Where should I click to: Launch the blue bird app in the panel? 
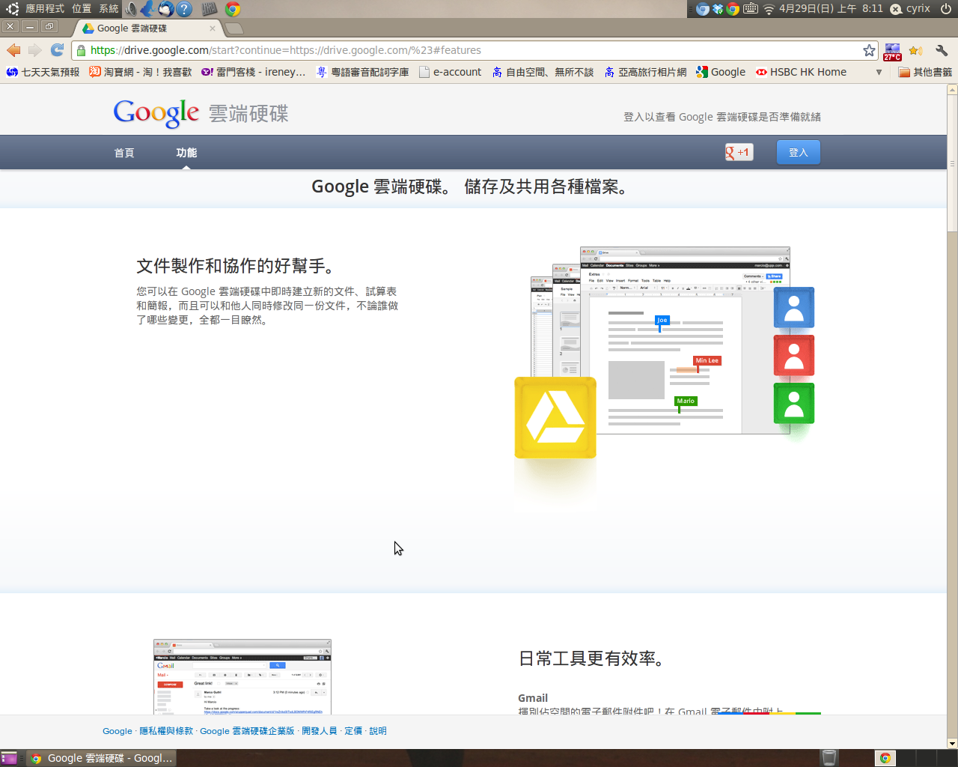coord(148,9)
